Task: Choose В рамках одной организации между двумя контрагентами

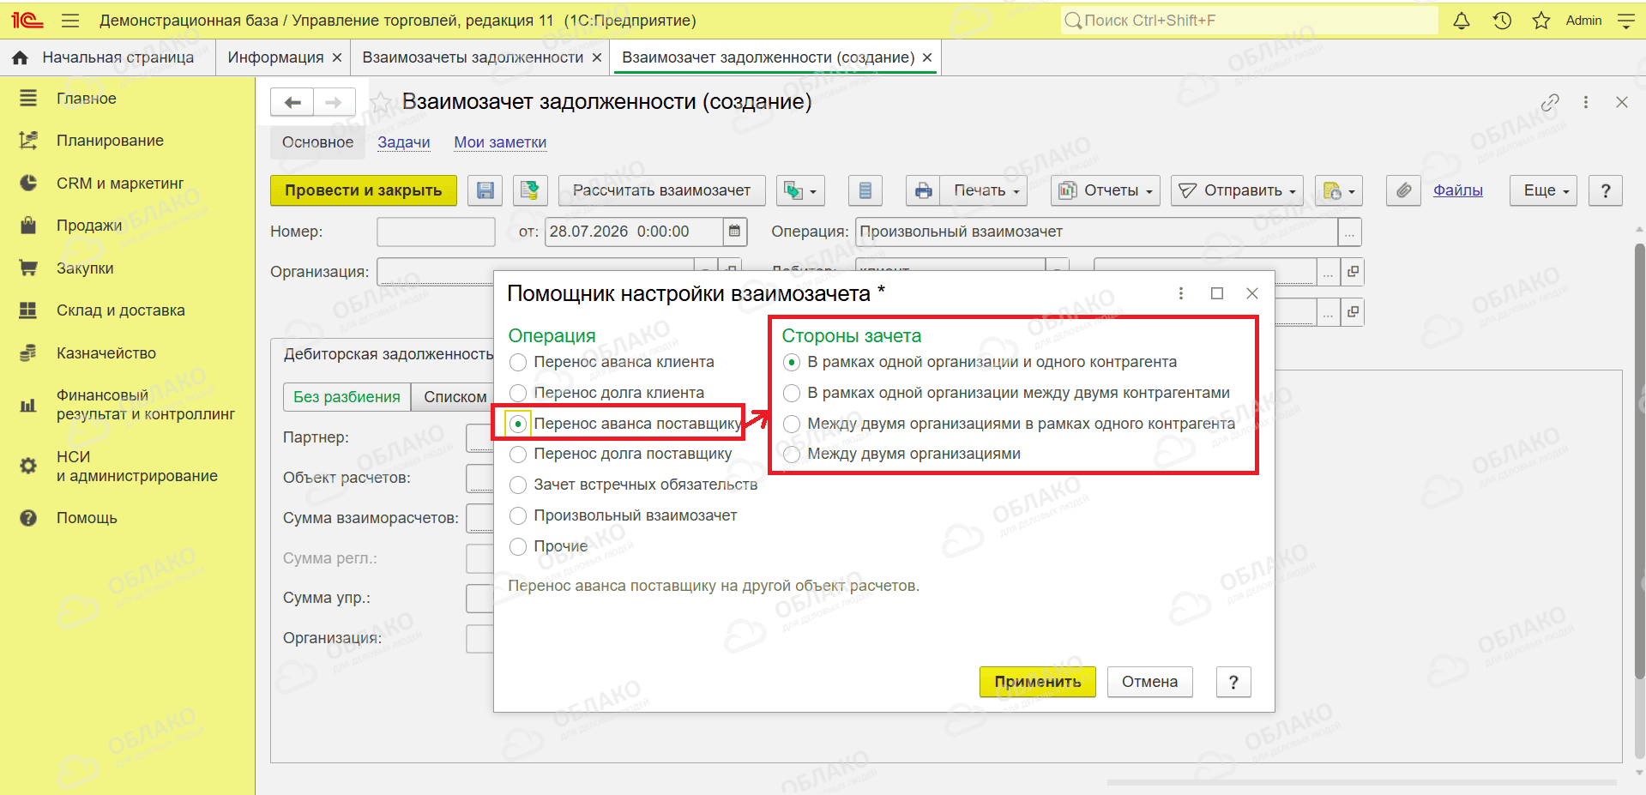Action: point(792,394)
